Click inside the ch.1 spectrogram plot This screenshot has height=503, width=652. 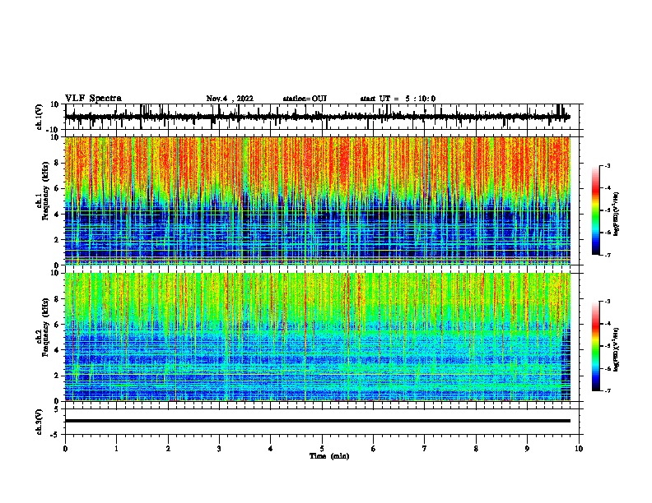[318, 201]
